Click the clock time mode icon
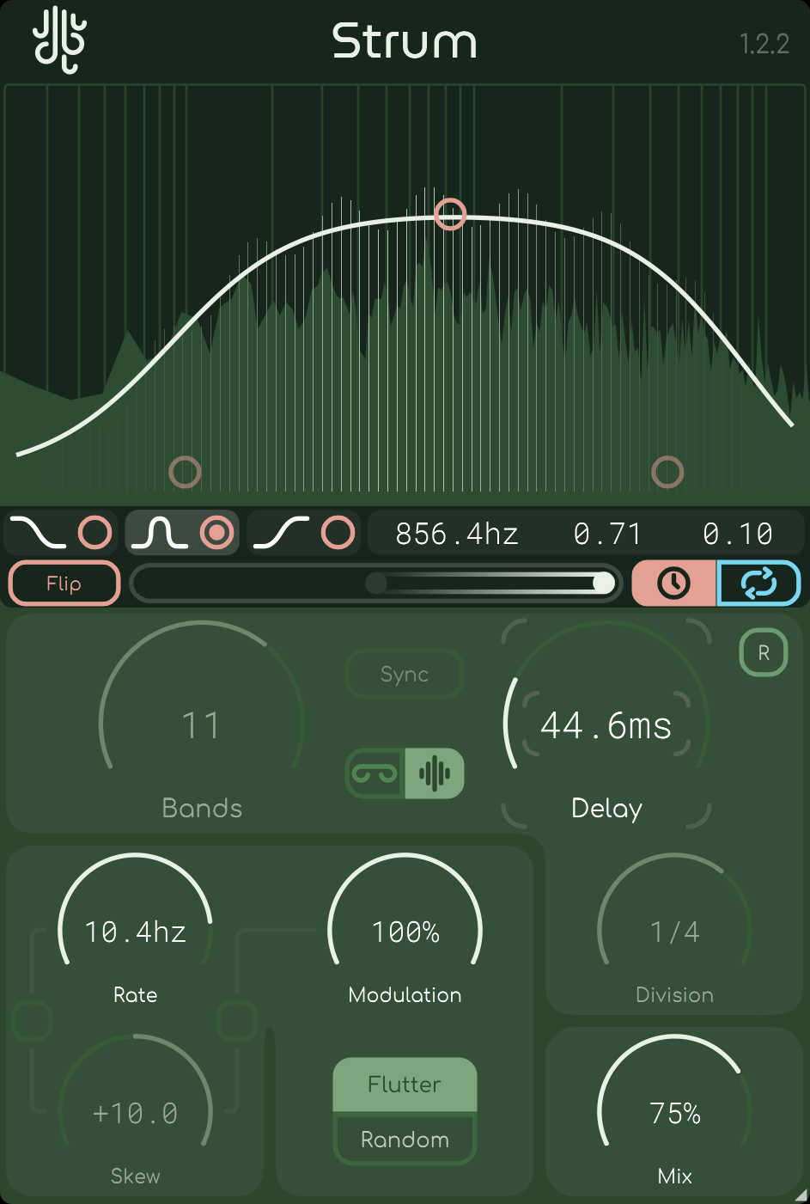This screenshot has width=810, height=1204. point(673,584)
